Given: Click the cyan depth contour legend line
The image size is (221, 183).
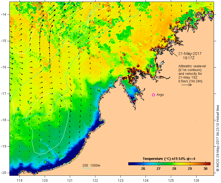Looking at the screenshot, I should click(87, 168).
